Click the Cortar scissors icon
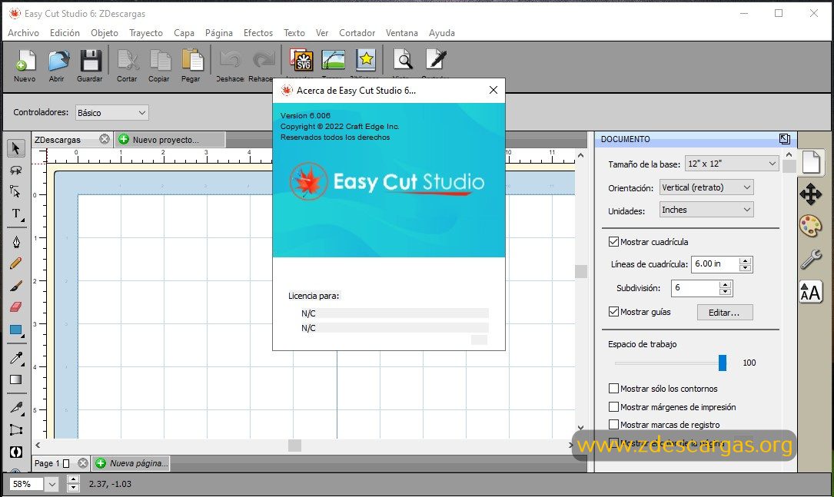Image resolution: width=834 pixels, height=497 pixels. [128, 60]
